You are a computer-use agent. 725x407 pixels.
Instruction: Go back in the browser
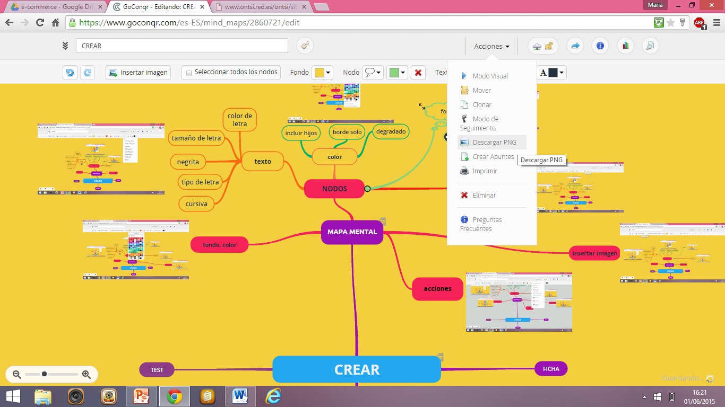[9, 22]
